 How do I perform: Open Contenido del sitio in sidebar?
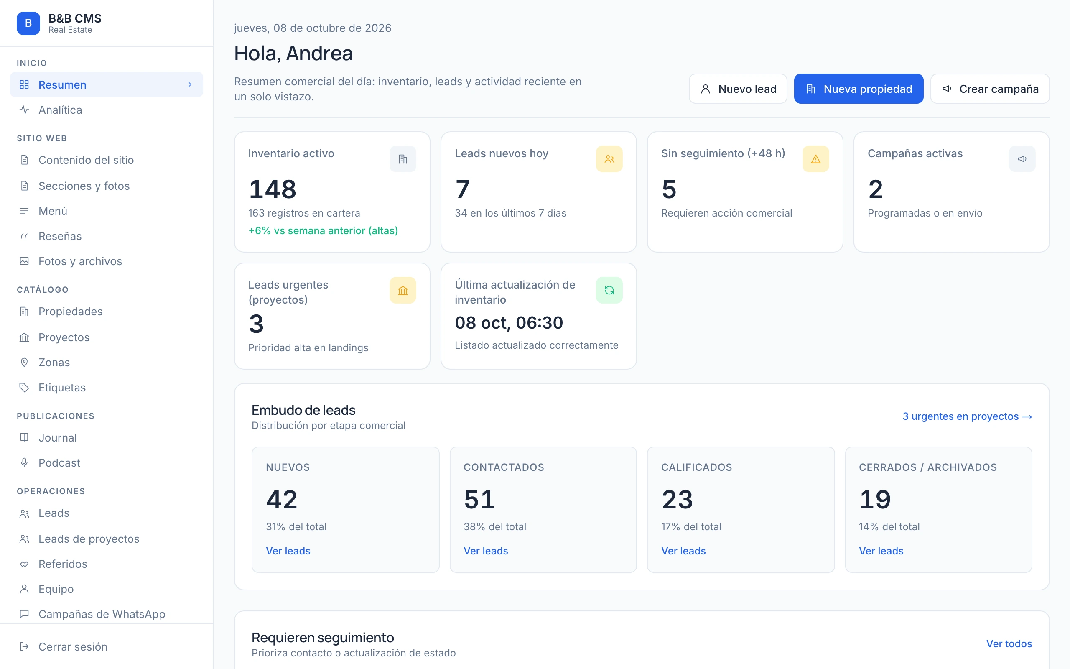coord(107,160)
